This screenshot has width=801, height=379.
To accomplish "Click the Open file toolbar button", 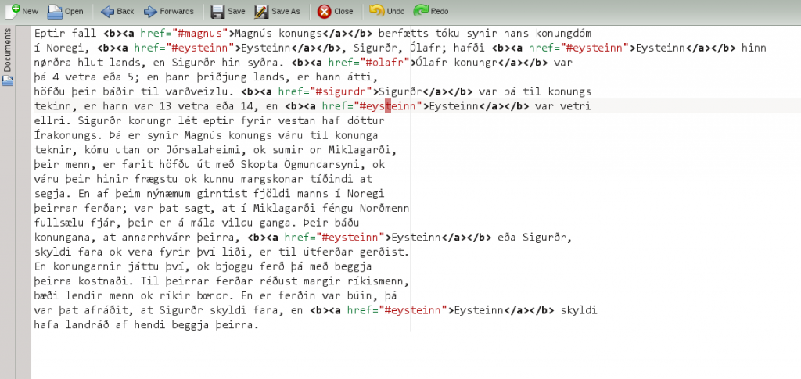I will (65, 11).
